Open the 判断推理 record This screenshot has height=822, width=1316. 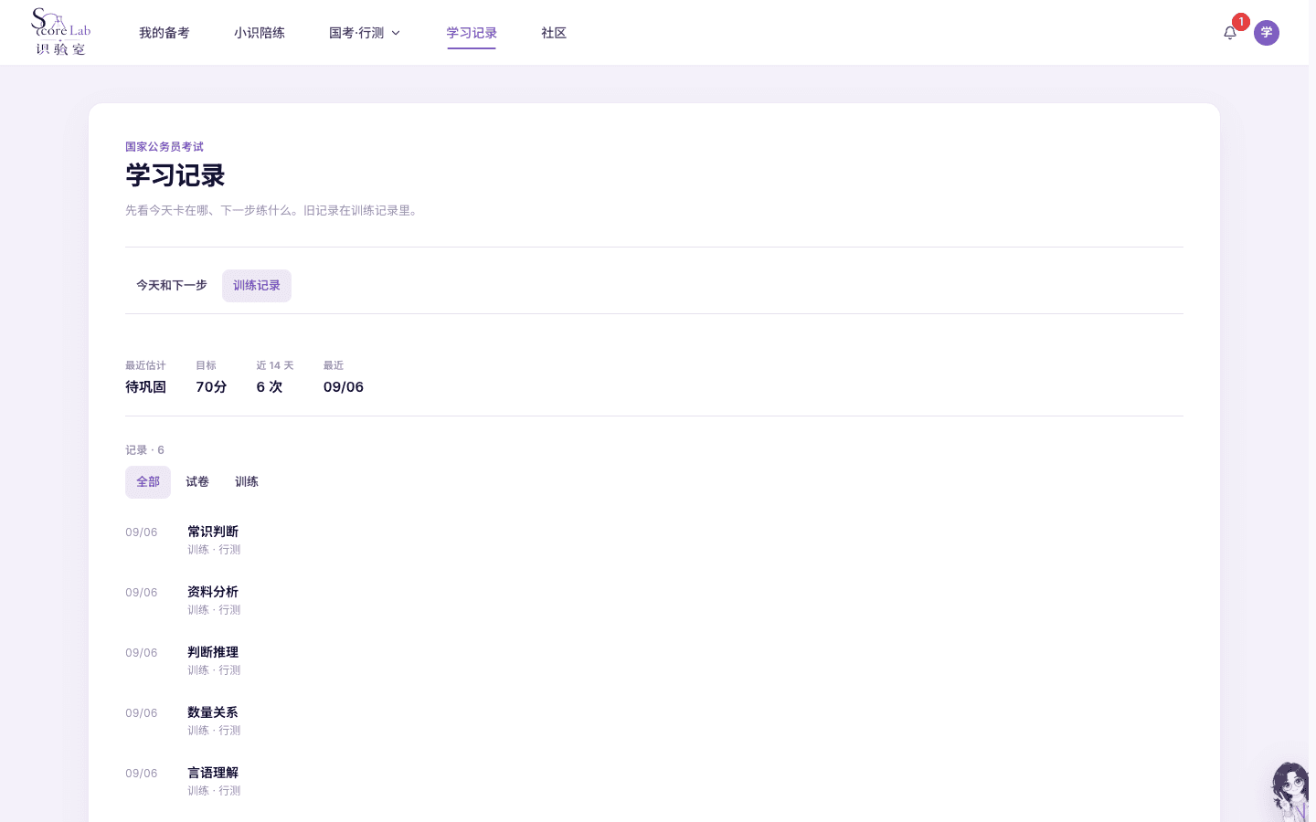(x=654, y=660)
